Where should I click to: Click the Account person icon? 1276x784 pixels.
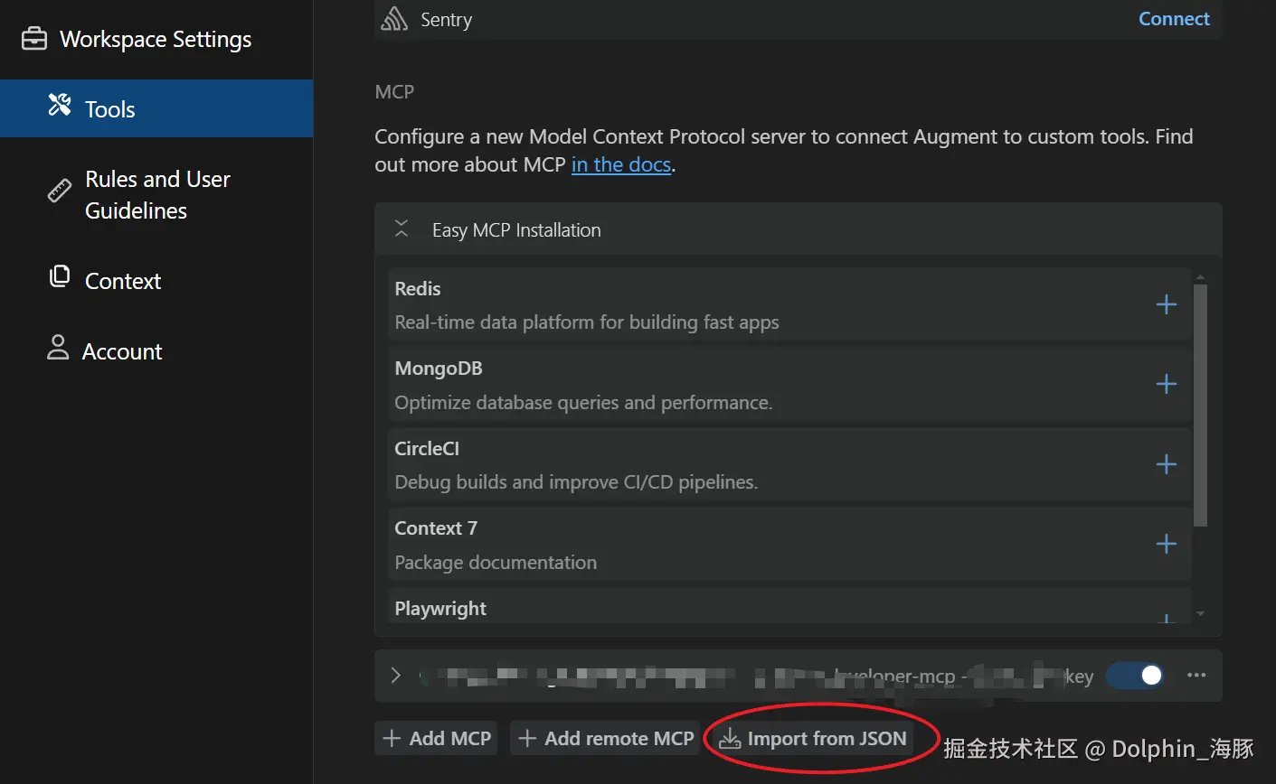[x=58, y=348]
